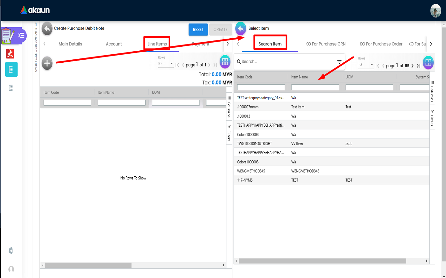Open the grid view icon in Select Item panel

(428, 63)
